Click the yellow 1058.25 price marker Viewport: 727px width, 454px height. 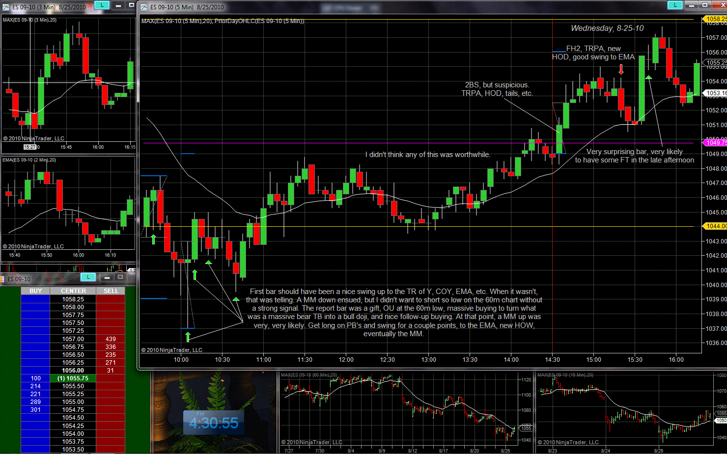tap(716, 19)
